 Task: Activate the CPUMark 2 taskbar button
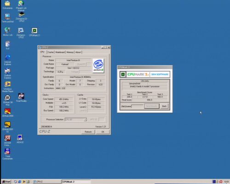click(x=76, y=182)
